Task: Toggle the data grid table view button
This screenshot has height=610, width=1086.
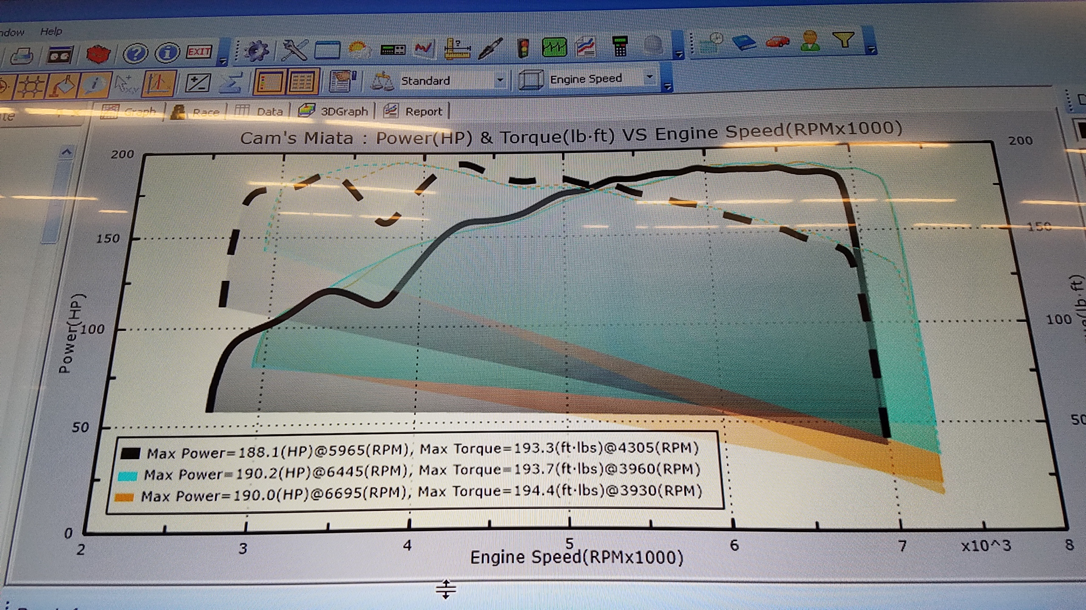Action: [302, 81]
